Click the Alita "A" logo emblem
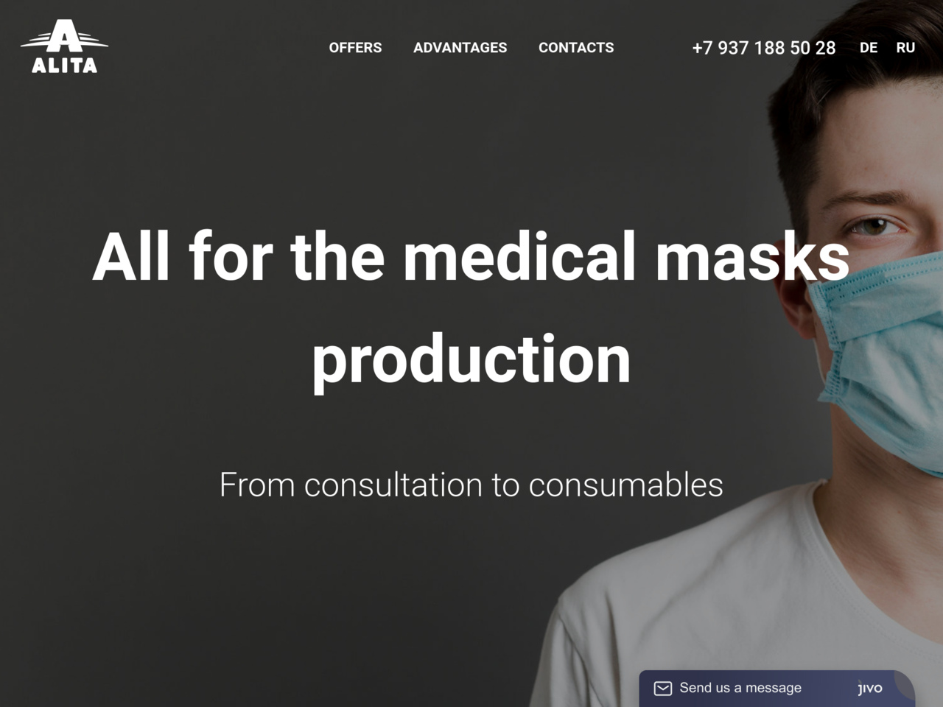Image resolution: width=943 pixels, height=707 pixels. pos(64,36)
